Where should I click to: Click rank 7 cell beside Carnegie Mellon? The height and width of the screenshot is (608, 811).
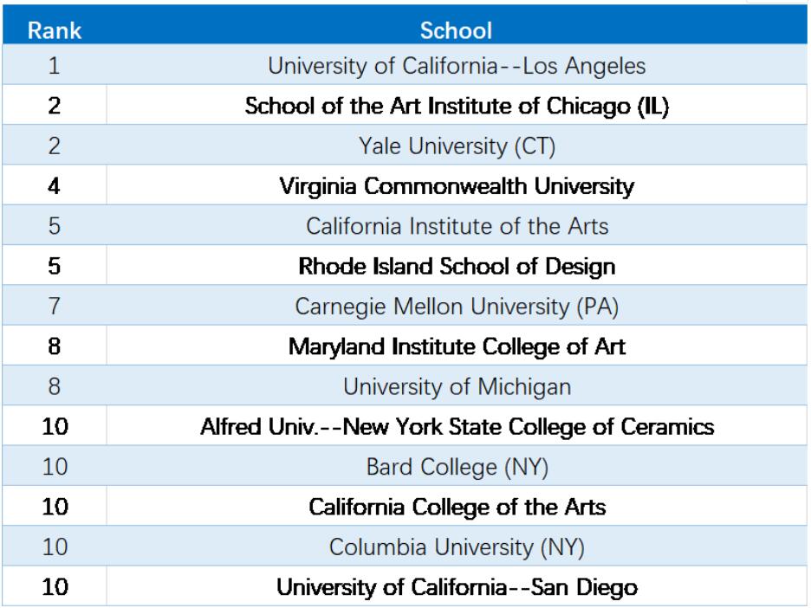point(55,306)
